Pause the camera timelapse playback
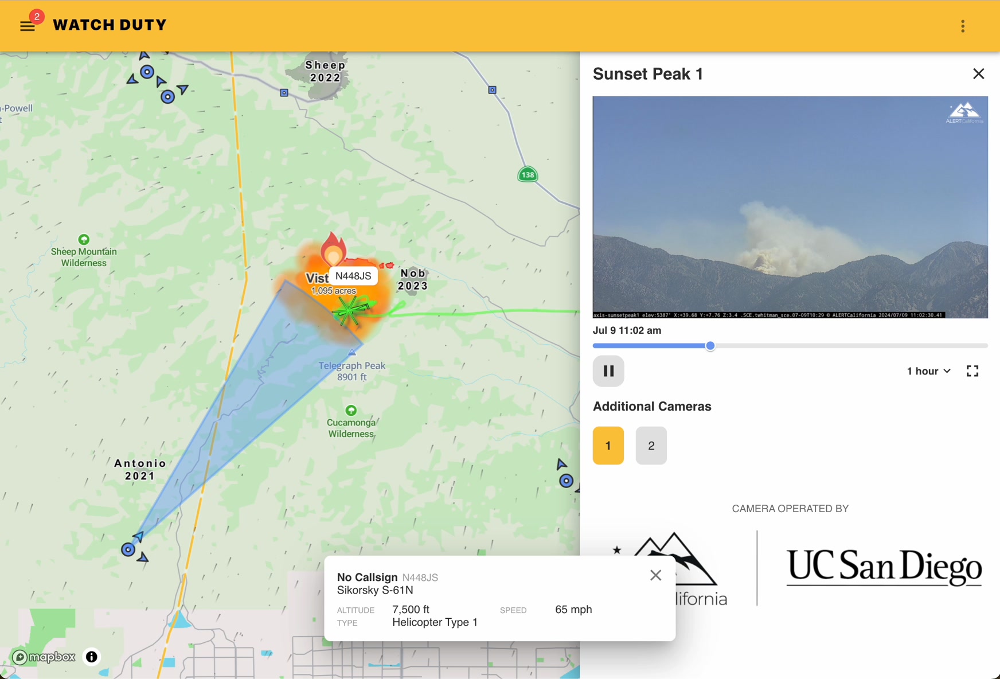The height and width of the screenshot is (679, 1000). [x=608, y=371]
